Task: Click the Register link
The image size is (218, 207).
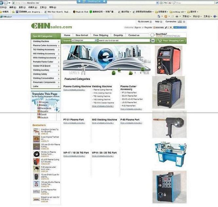Action: 148,28
